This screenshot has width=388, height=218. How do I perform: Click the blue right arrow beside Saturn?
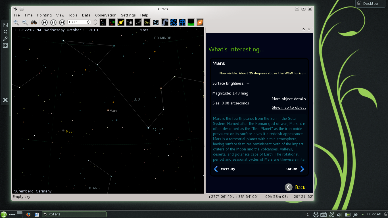click(x=302, y=169)
